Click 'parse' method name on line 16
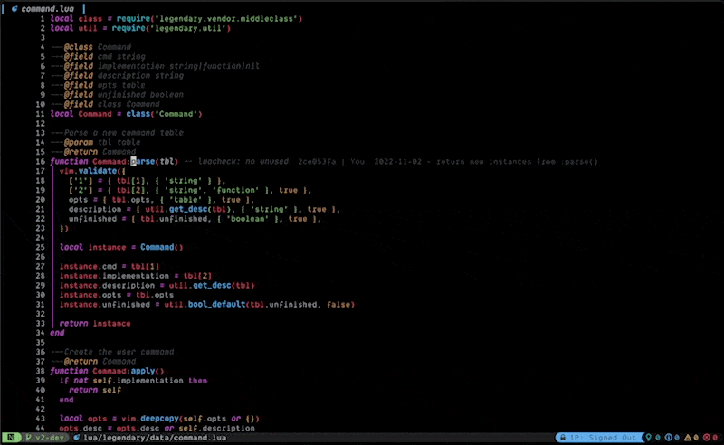This screenshot has width=724, height=445. (143, 162)
